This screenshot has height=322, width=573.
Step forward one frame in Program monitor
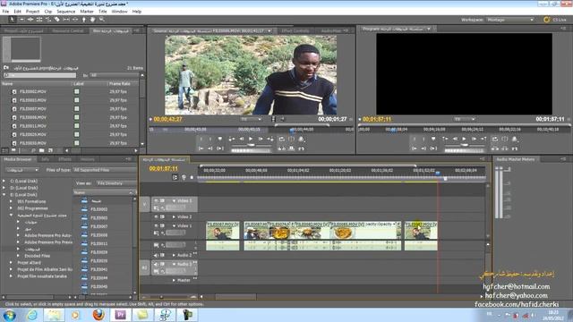click(x=474, y=139)
